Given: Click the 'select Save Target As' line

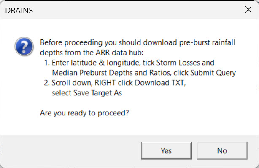Looking at the screenshot, I should [87, 93].
